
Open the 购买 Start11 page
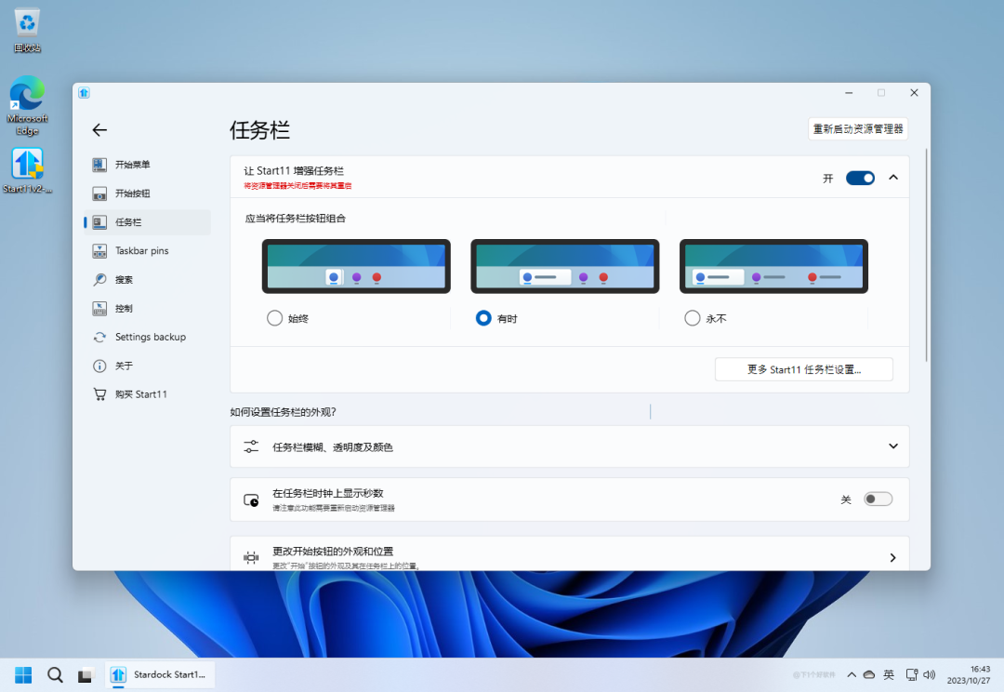tap(147, 394)
